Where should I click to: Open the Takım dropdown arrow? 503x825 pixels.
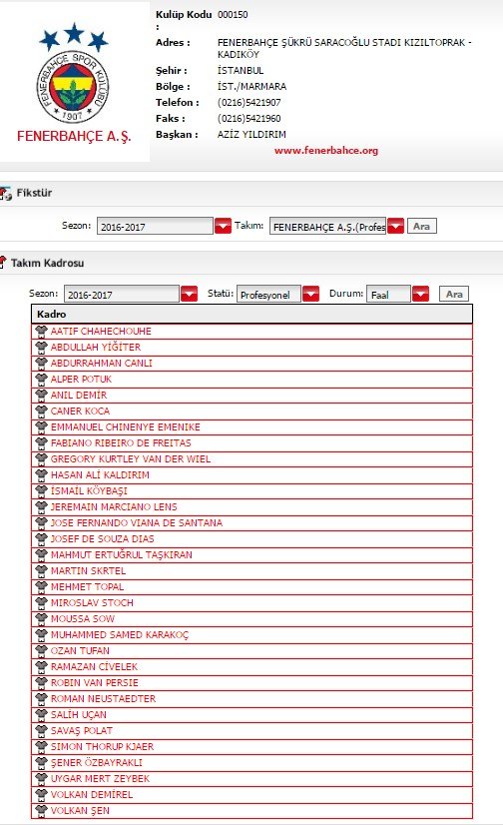(396, 227)
